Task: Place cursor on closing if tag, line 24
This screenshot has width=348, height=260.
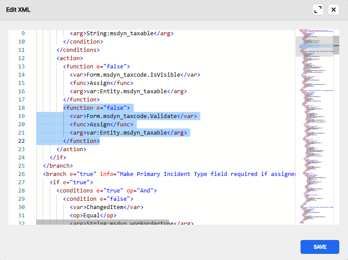Action: [x=58, y=157]
